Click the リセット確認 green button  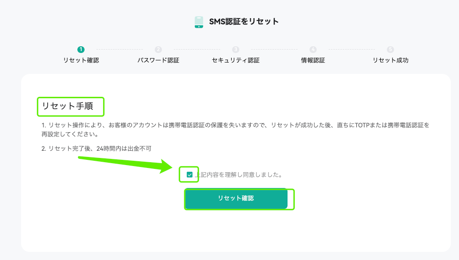pos(236,198)
